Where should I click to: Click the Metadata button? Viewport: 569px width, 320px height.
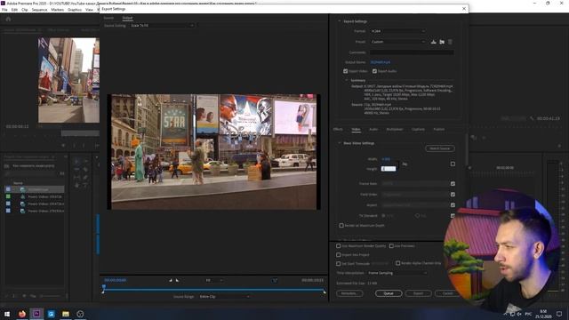click(349, 293)
